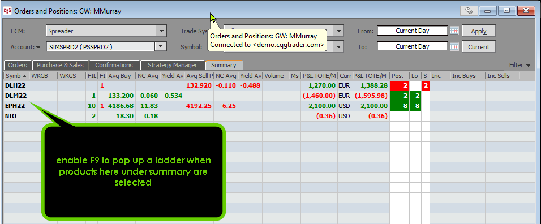Expand the SIMSPRD2 account combo box

pos(160,46)
